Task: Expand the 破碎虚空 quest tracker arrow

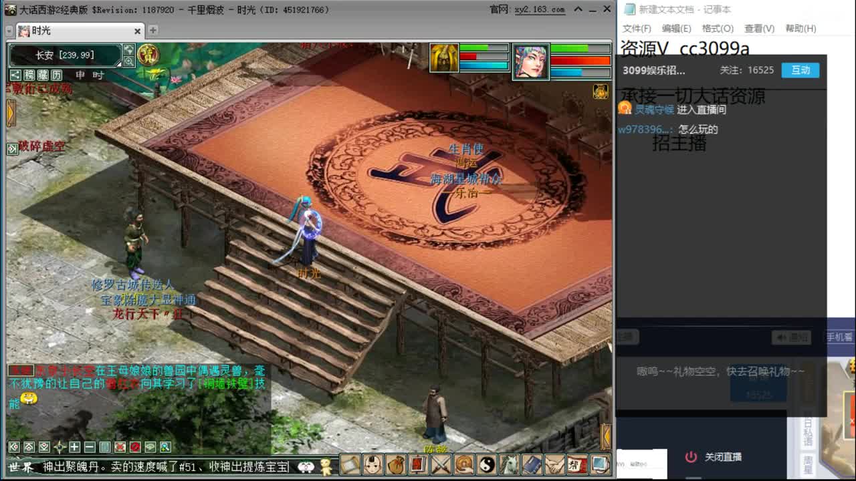Action: click(x=13, y=149)
